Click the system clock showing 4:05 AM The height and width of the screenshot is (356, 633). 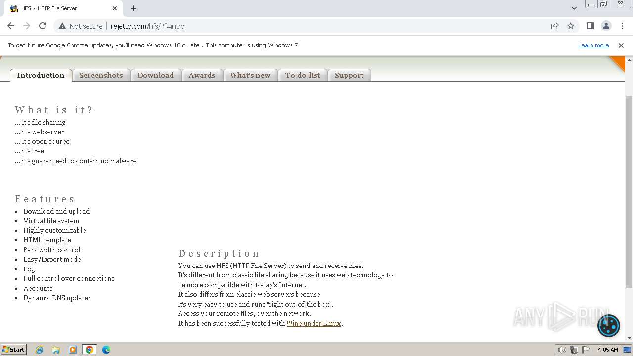point(608,350)
